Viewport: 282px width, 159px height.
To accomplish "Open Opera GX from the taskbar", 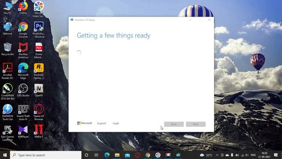I will tap(137, 155).
